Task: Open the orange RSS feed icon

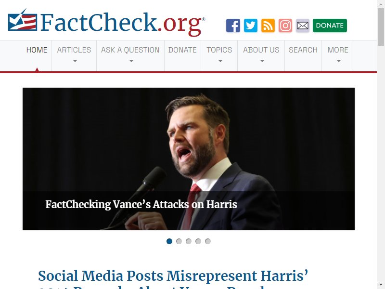Action: pyautogui.click(x=268, y=26)
